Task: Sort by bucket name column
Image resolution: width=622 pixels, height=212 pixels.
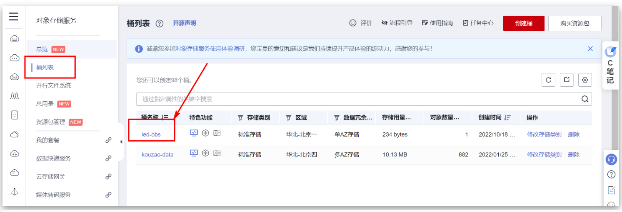Action: click(x=165, y=118)
